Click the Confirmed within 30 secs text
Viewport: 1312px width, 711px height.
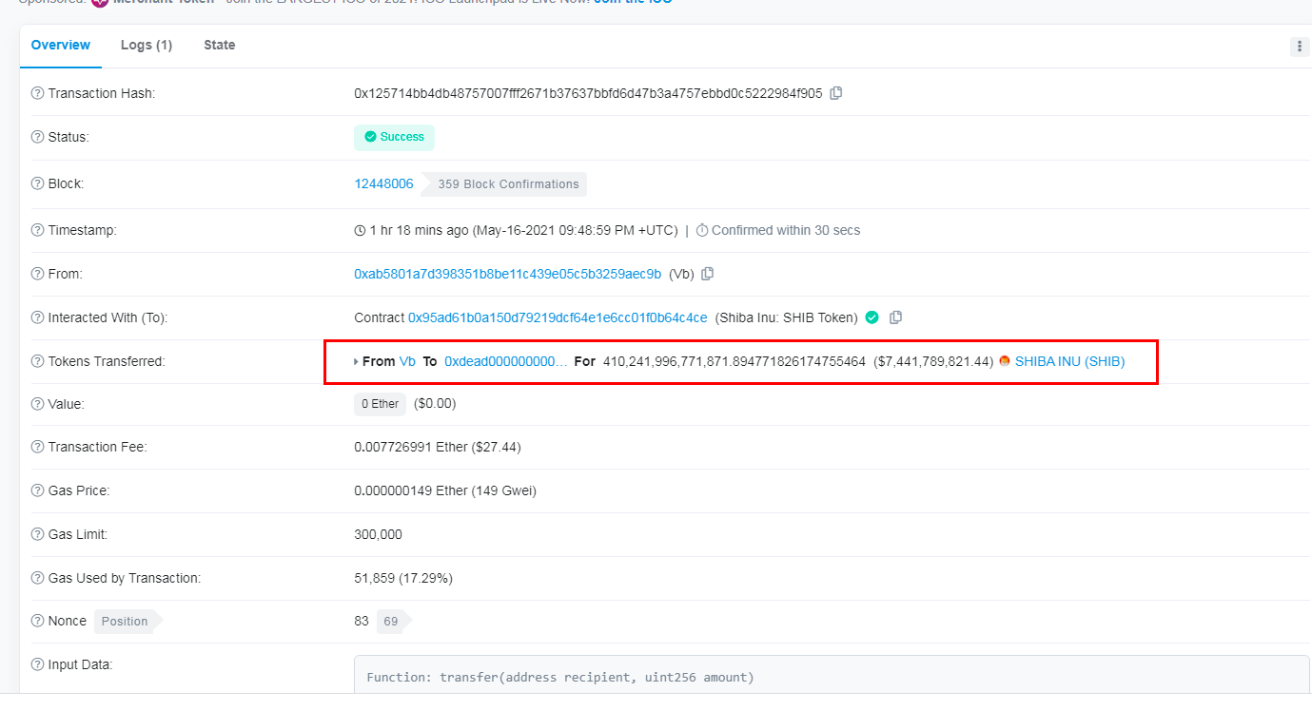(786, 230)
